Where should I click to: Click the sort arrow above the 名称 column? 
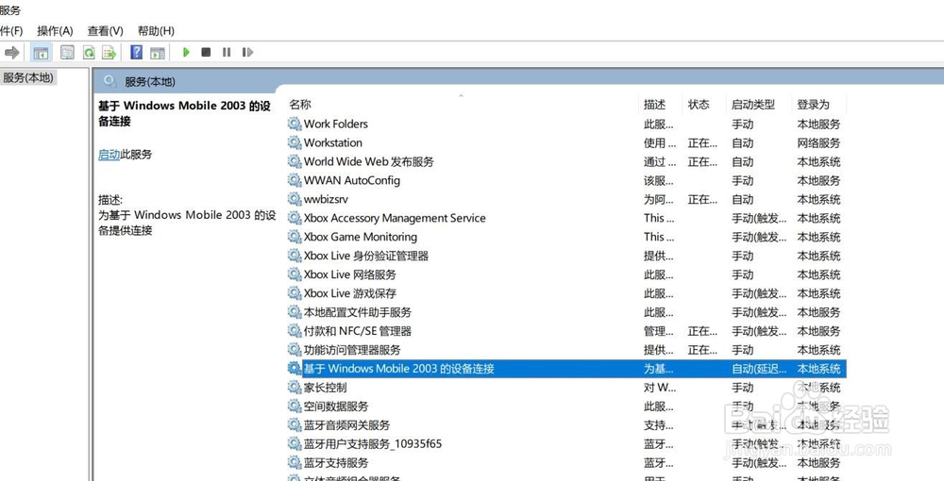462,95
